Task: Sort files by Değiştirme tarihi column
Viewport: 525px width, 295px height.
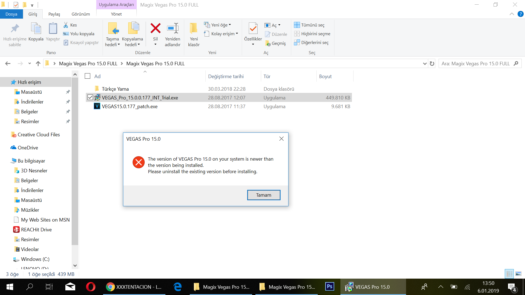Action: tap(233, 76)
